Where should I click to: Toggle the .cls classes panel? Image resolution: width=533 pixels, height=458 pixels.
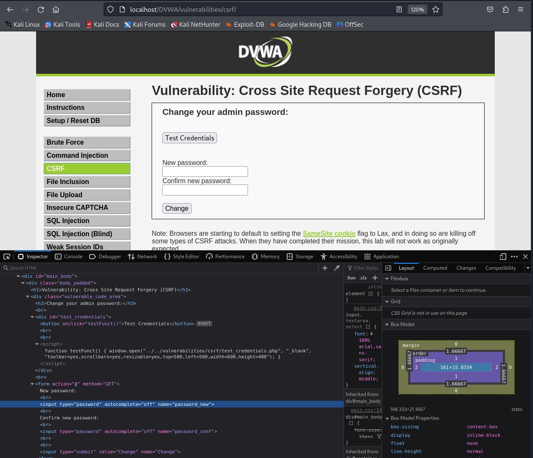tap(363, 278)
